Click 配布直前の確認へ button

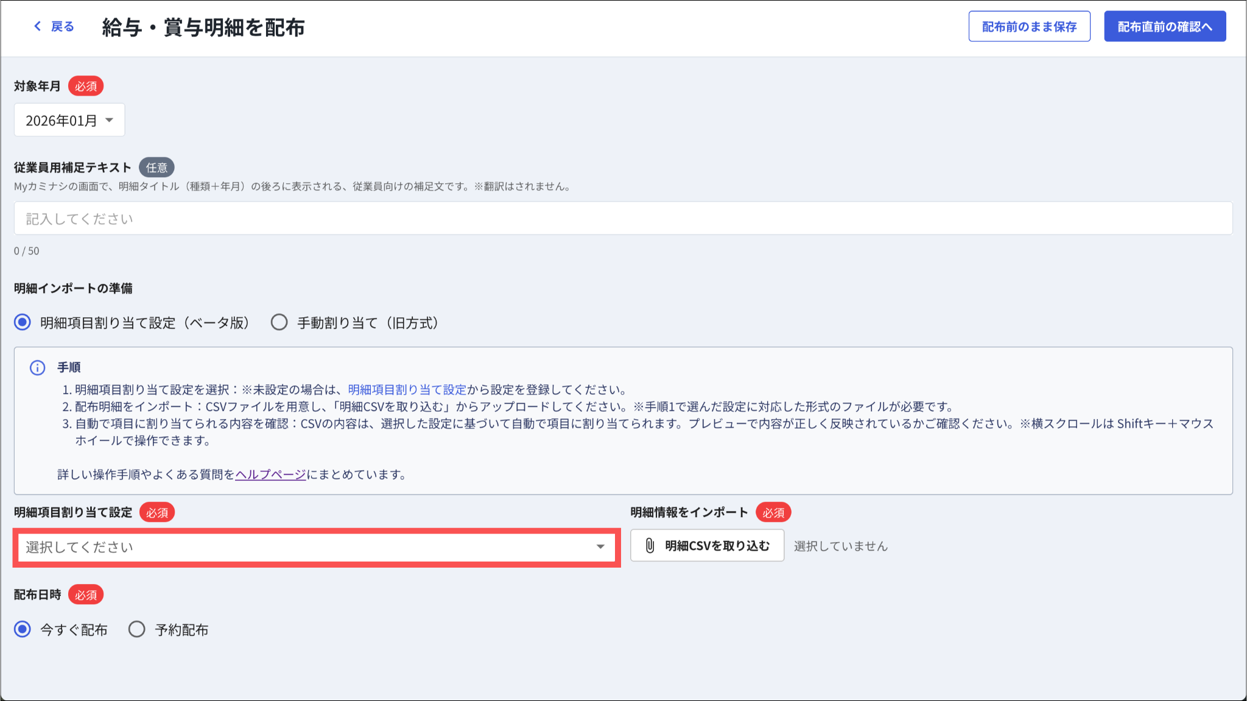1164,26
